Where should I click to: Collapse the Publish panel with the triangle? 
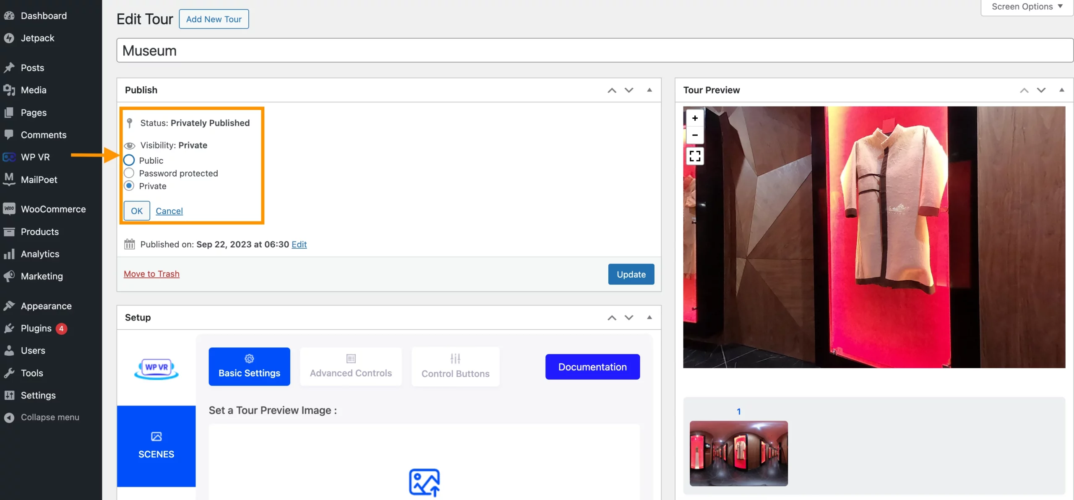649,90
